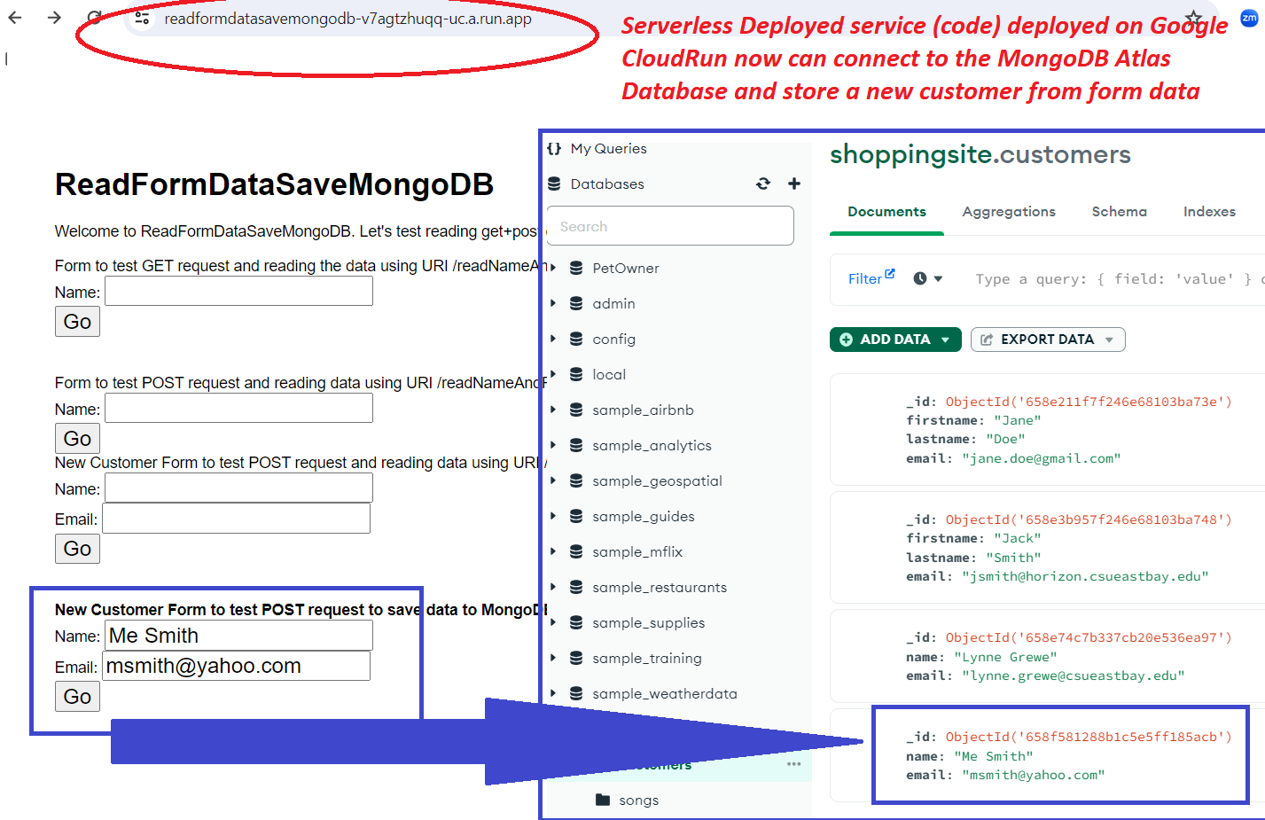Viewport: 1265px width, 820px height.
Task: Click the Filter link
Action: point(865,278)
